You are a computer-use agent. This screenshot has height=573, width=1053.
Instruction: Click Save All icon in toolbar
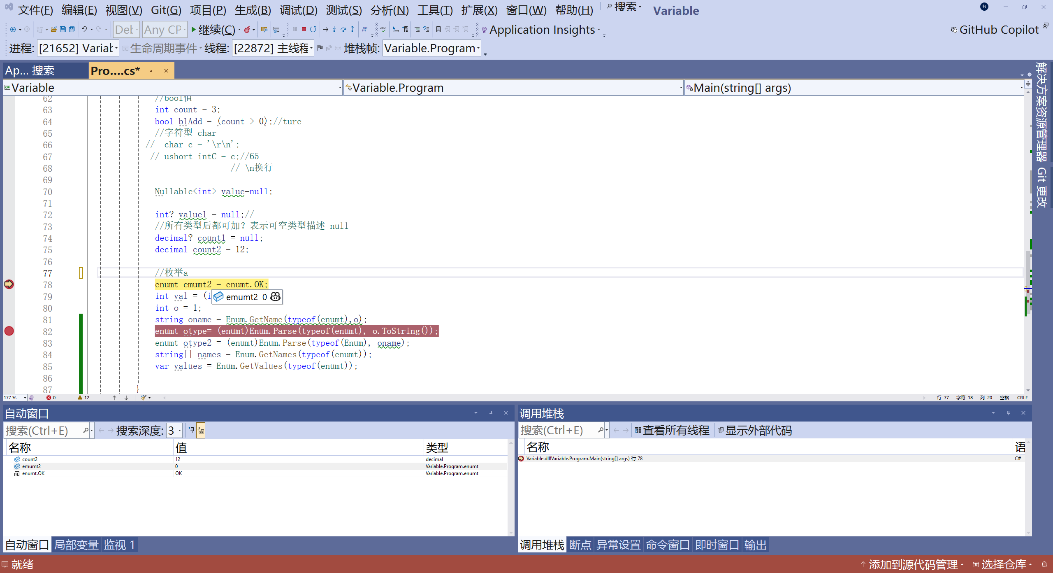72,29
